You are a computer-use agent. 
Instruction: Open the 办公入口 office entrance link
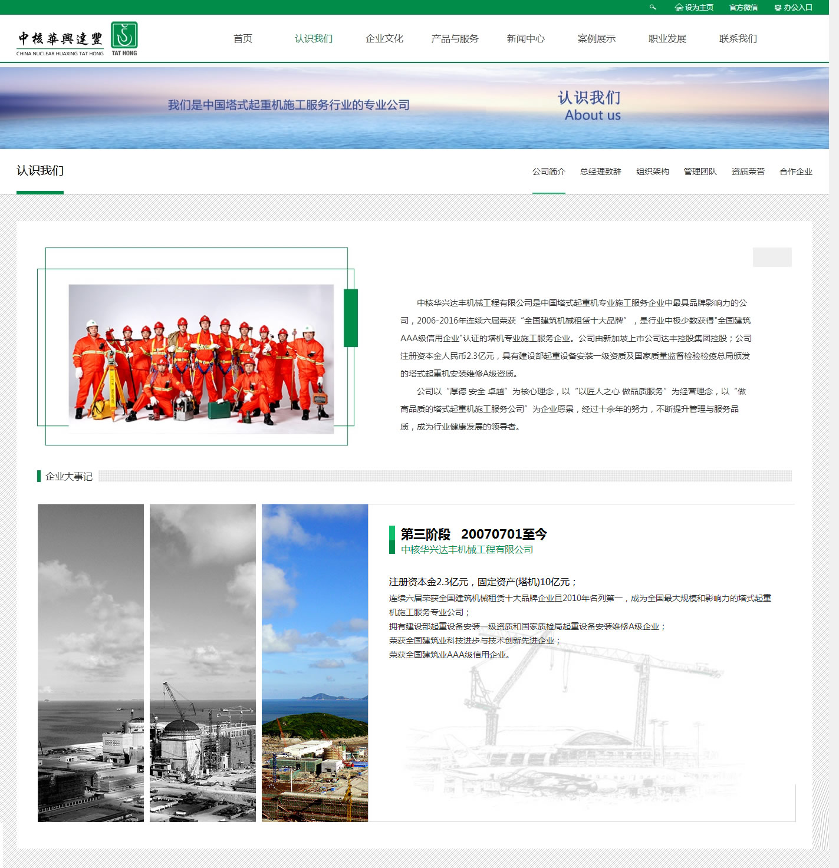tap(793, 8)
